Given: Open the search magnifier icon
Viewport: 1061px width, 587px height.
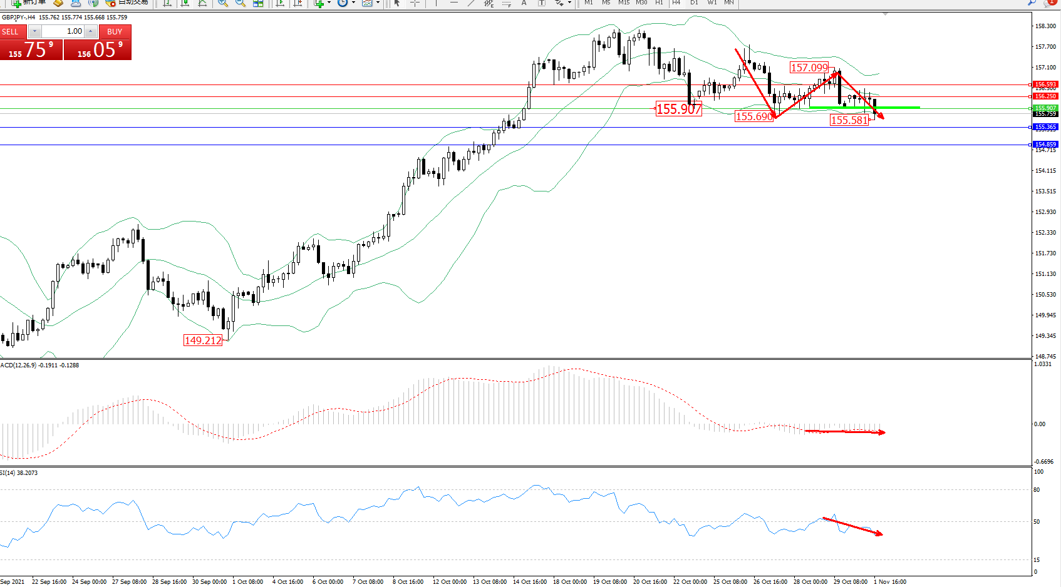Looking at the screenshot, I should pyautogui.click(x=1032, y=3).
